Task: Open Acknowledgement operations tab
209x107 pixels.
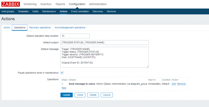Action: click(x=70, y=27)
